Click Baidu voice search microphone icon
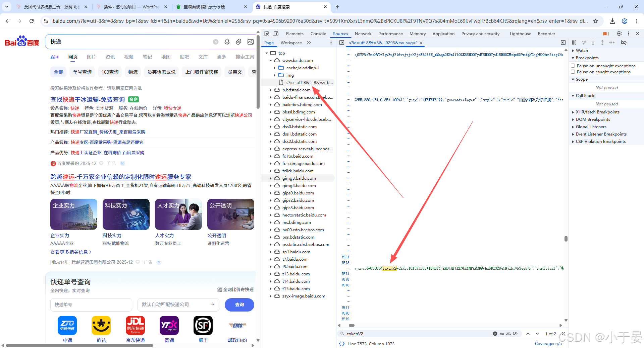Image resolution: width=644 pixels, height=348 pixels. (227, 41)
